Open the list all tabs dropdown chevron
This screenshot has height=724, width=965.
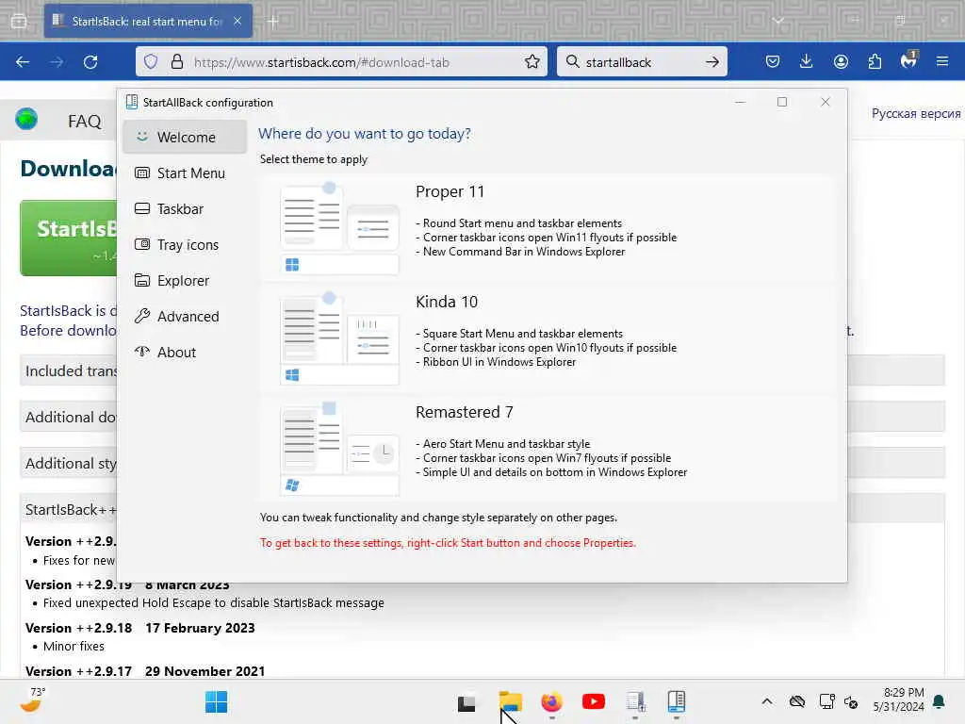coord(778,21)
